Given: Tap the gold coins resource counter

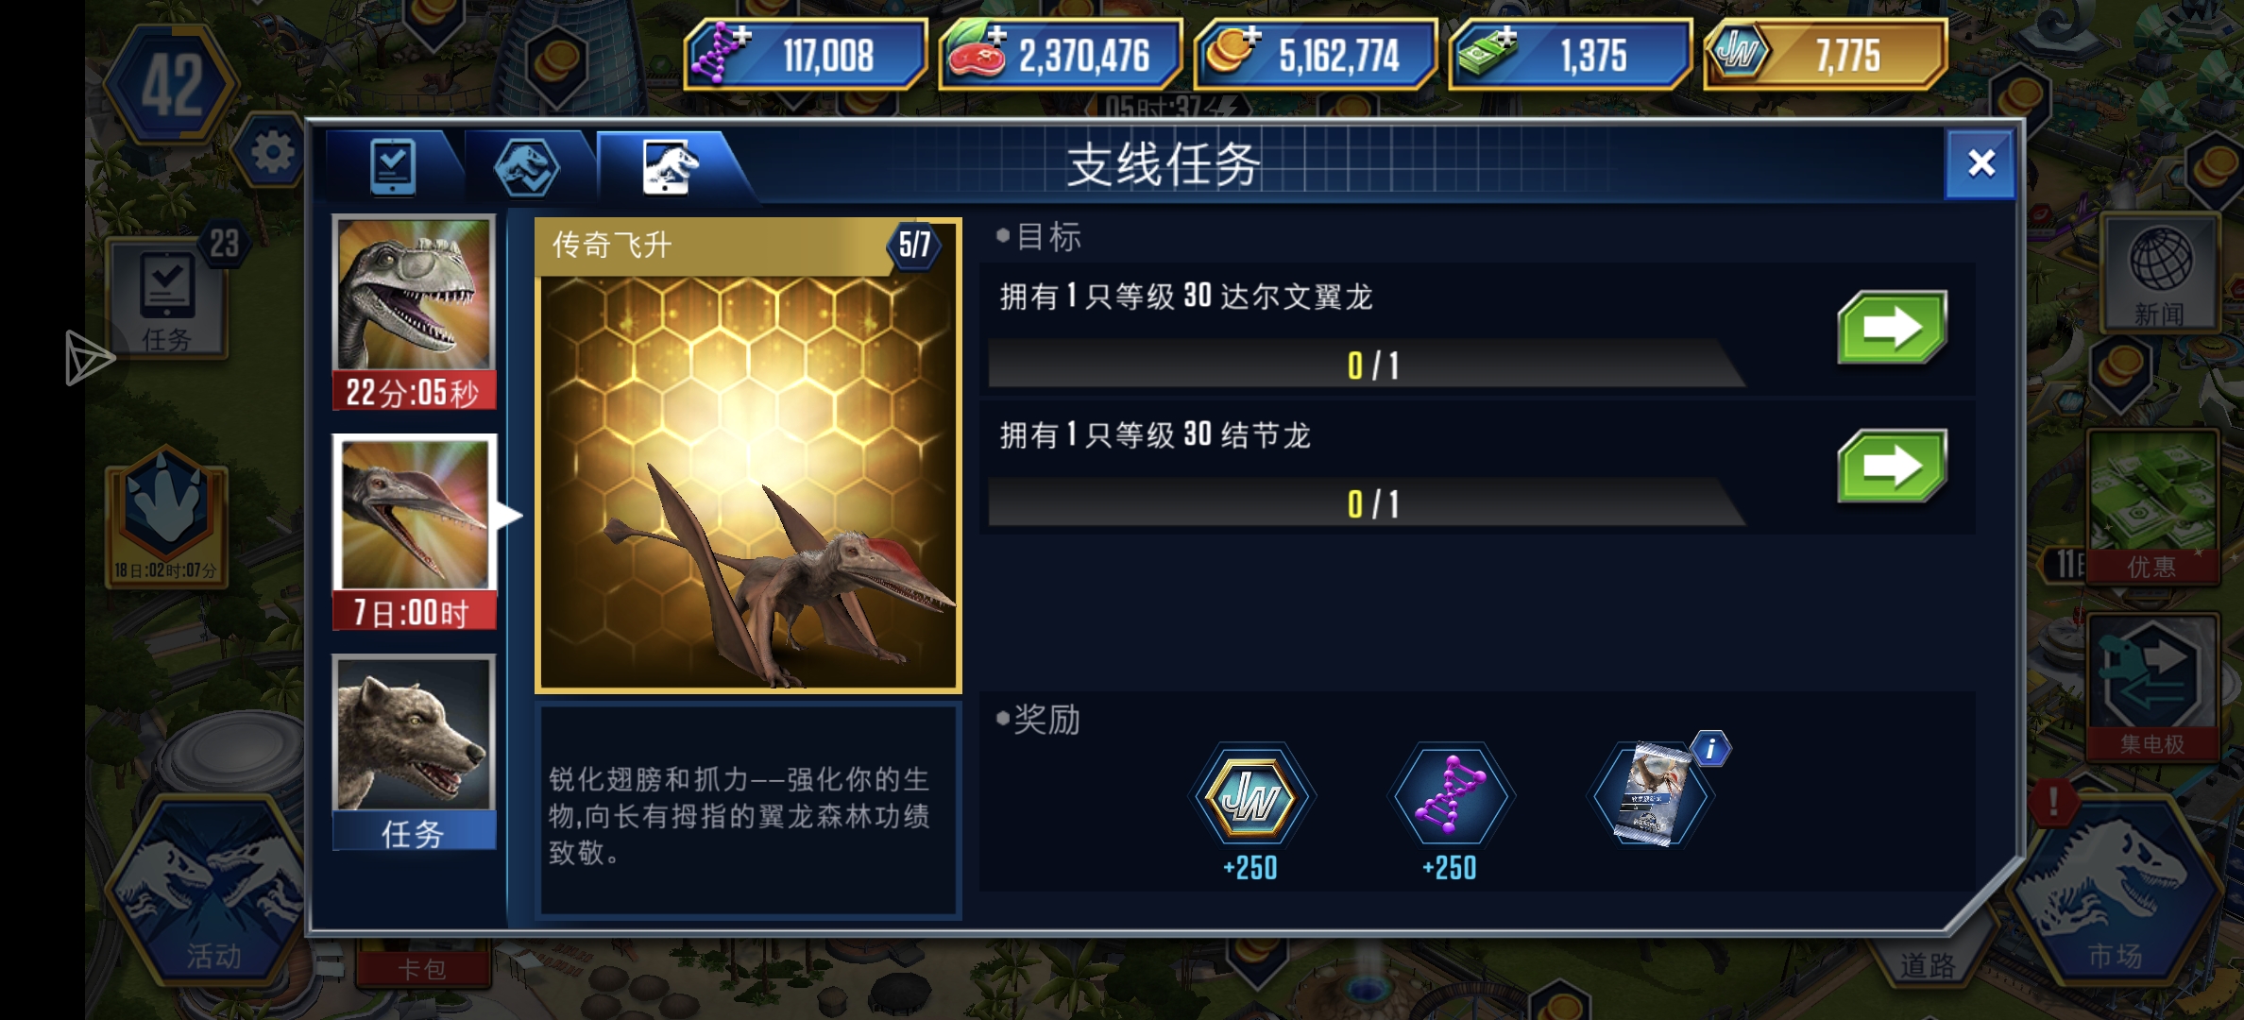Looking at the screenshot, I should pos(1315,54).
